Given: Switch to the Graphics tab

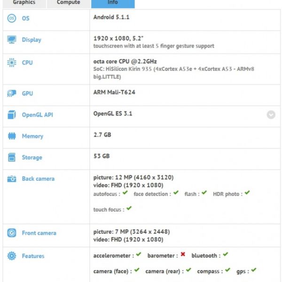Looking at the screenshot, I should [24, 3].
